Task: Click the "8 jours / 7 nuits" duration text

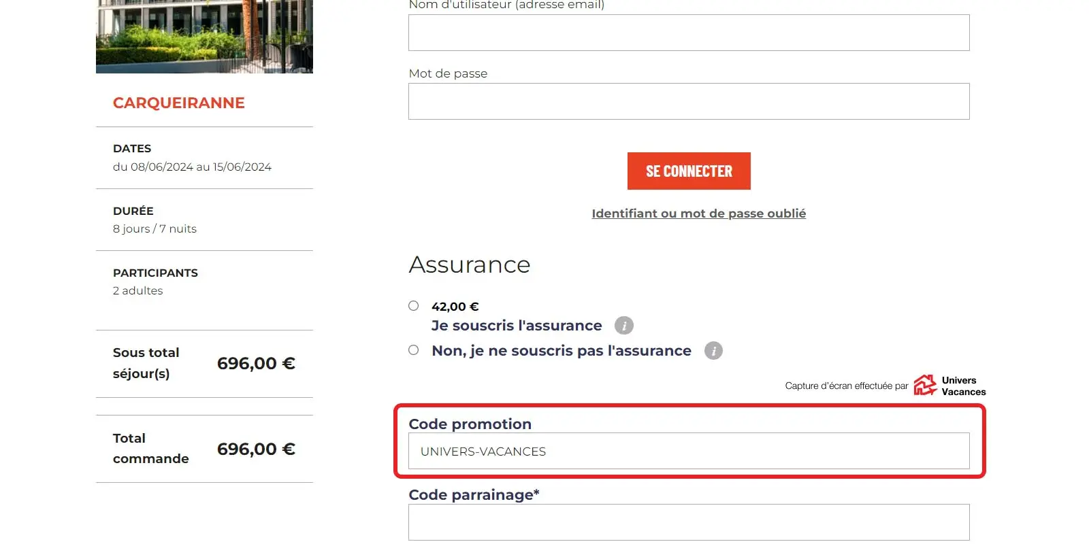Action: point(155,229)
